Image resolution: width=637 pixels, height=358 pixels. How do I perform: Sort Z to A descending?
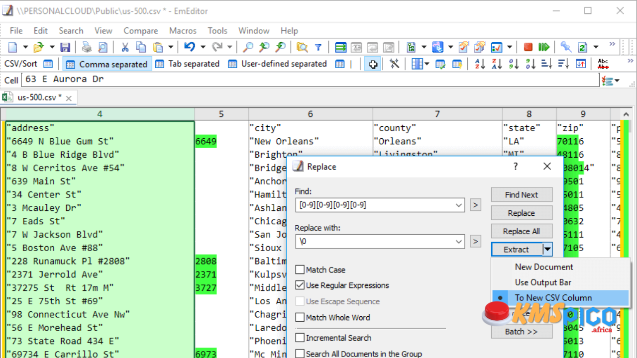click(497, 64)
